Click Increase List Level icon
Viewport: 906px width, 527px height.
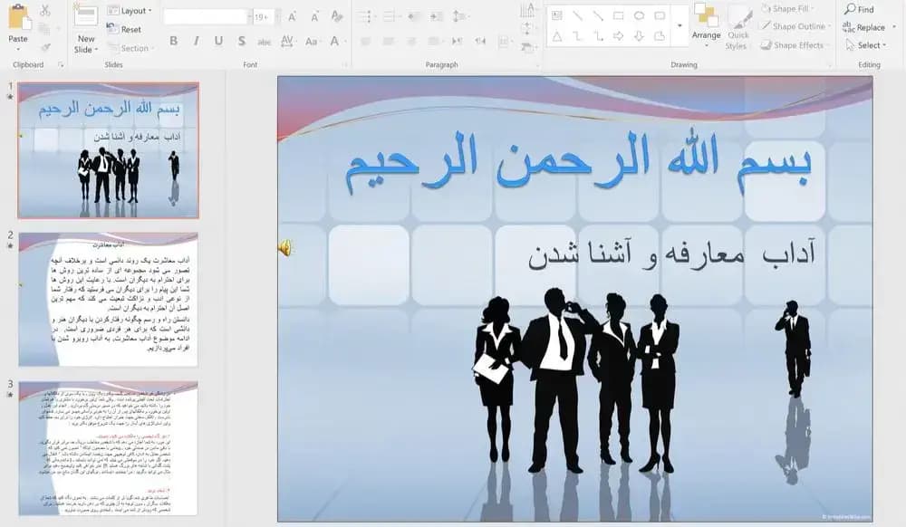pyautogui.click(x=437, y=16)
